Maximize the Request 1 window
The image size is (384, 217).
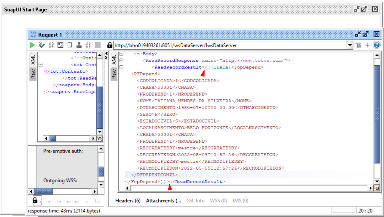(365, 34)
